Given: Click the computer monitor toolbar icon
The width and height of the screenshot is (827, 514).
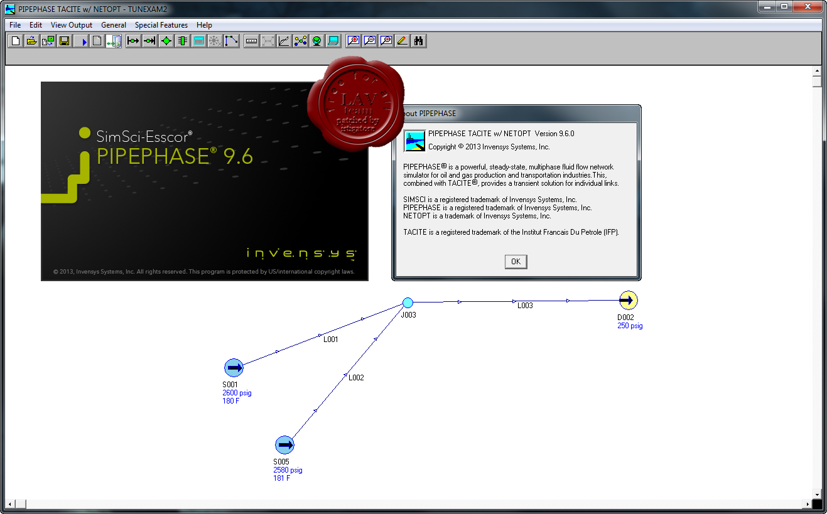Looking at the screenshot, I should click(333, 41).
